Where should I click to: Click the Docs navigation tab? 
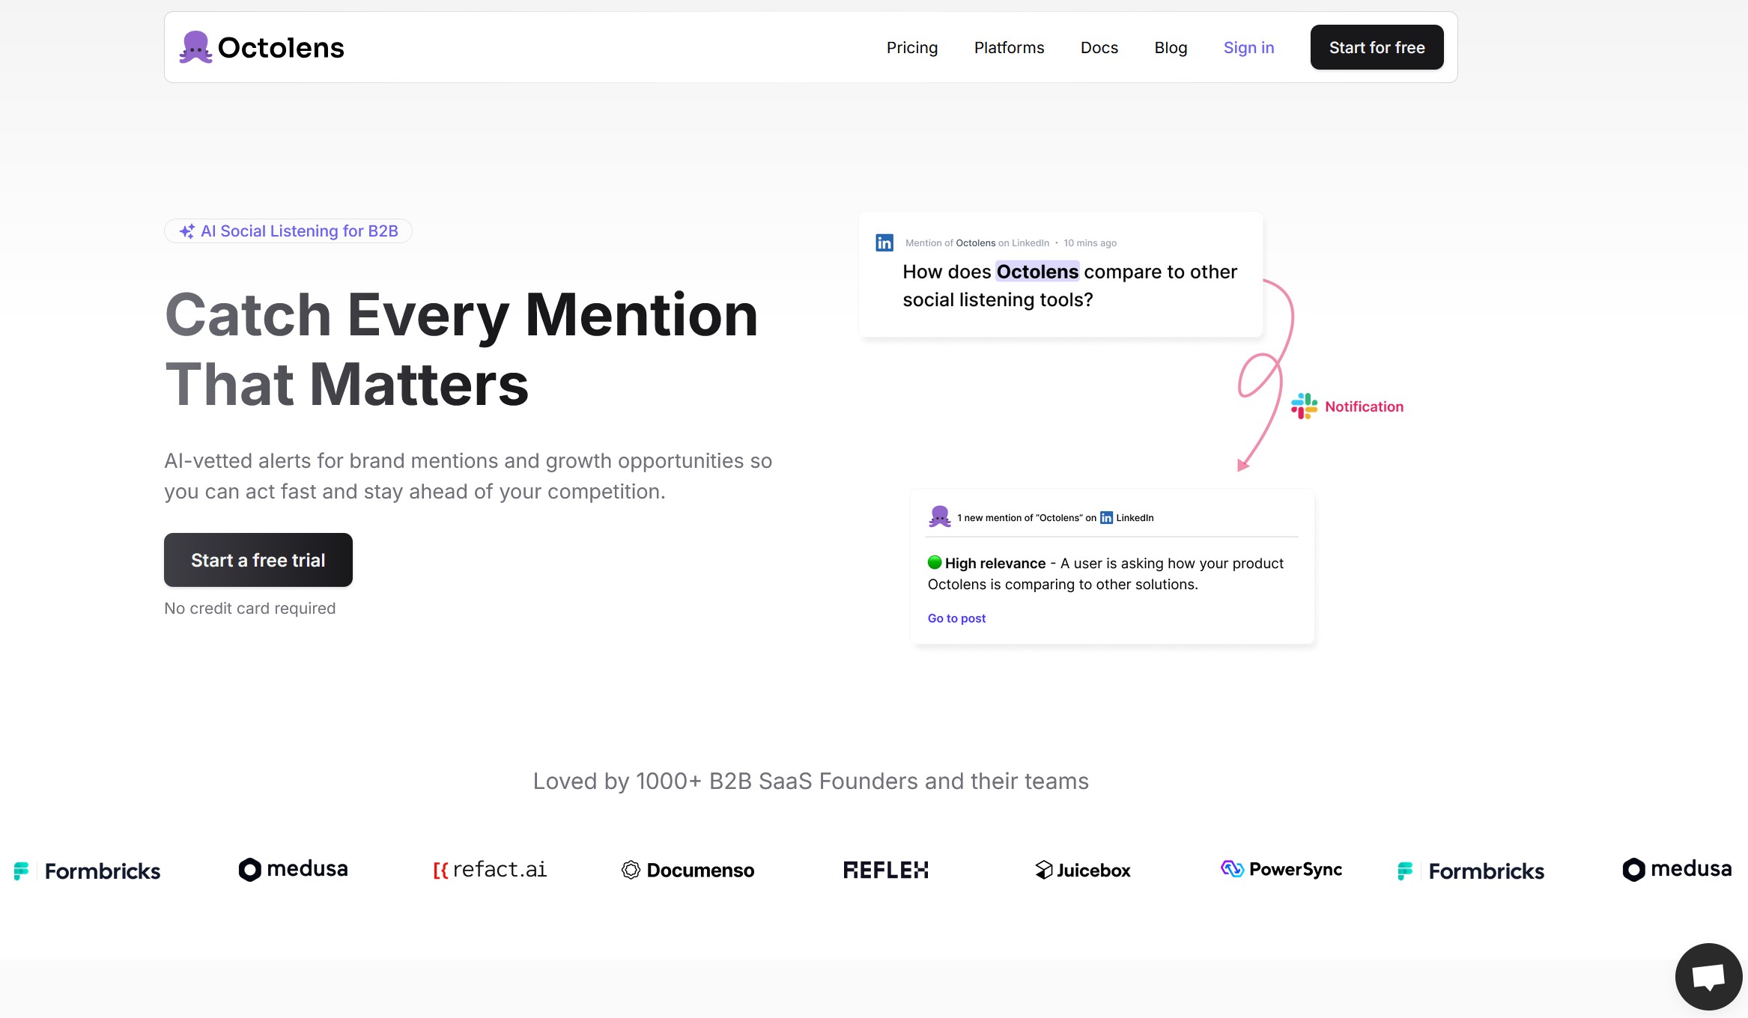[1098, 47]
